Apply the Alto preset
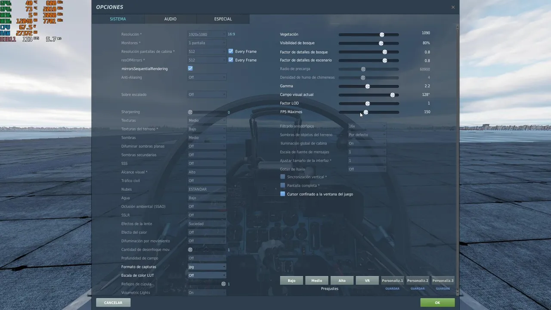The image size is (551, 310). point(342,281)
